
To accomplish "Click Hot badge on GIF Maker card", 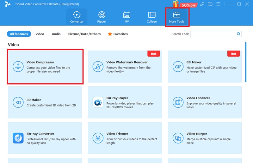I will point(233,54).
